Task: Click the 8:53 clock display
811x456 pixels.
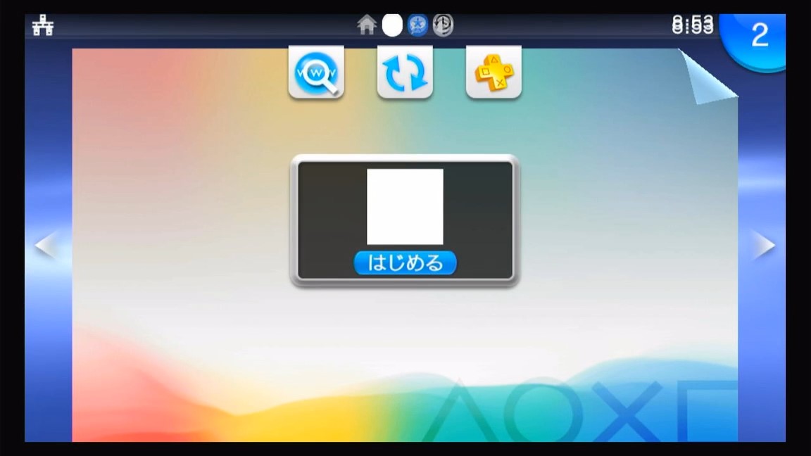Action: click(x=693, y=25)
